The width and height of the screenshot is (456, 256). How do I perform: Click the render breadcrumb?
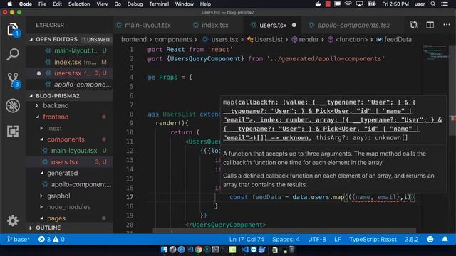306,40
